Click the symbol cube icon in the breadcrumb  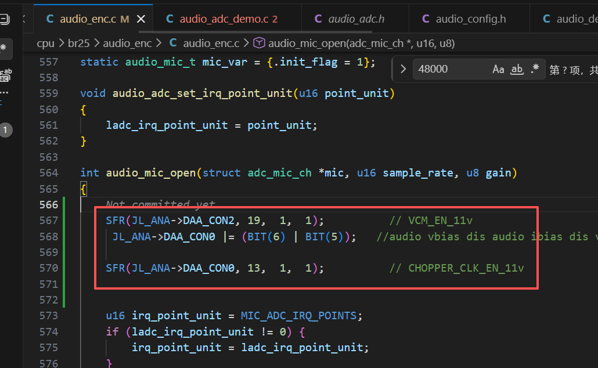click(259, 43)
